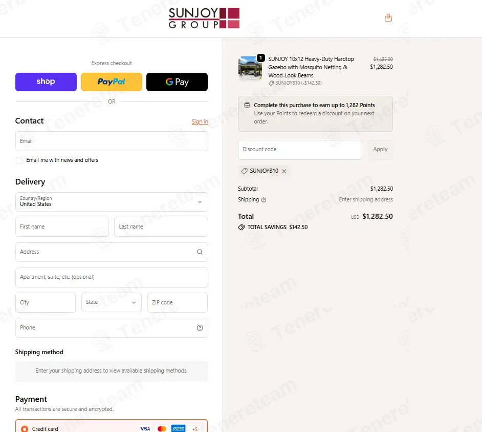Click the Apply discount button

(x=380, y=149)
